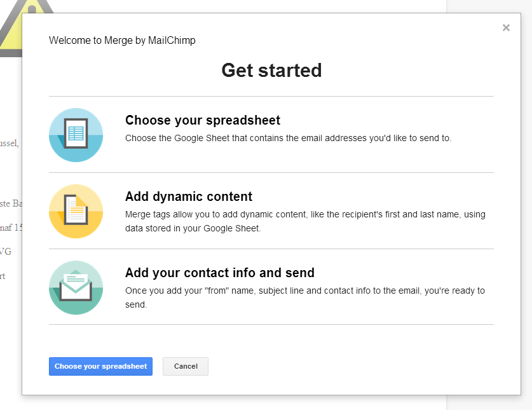Click "Welcome to Merge by MailChimp" text
532x410 pixels.
pos(122,41)
